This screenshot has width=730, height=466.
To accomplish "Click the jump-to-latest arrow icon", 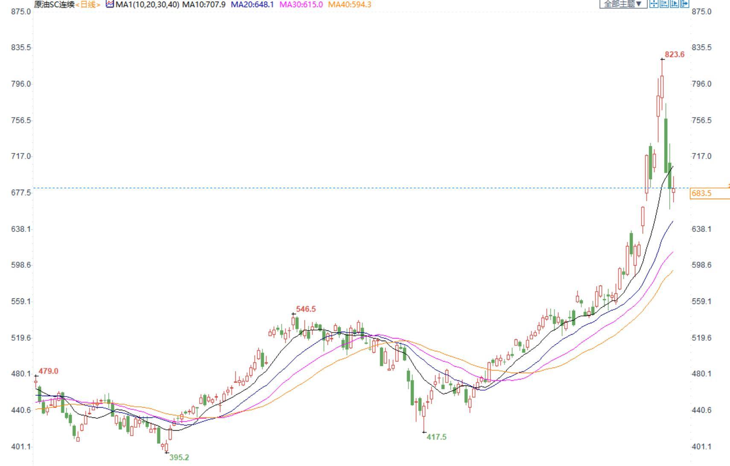I will pyautogui.click(x=684, y=4).
